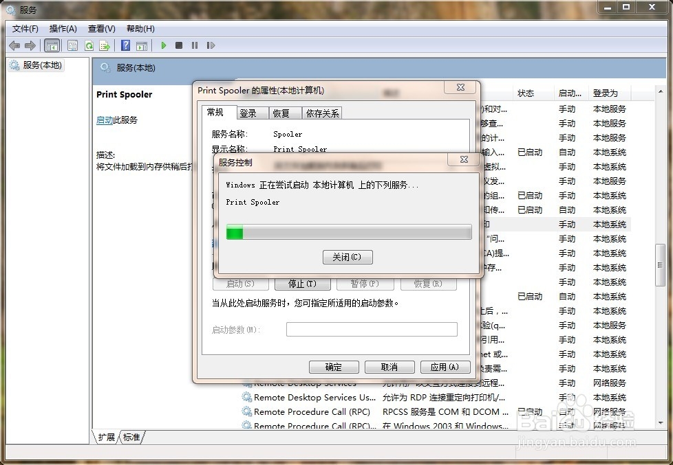Image resolution: width=673 pixels, height=465 pixels.
Task: Click the 取消 button
Action: tap(389, 367)
